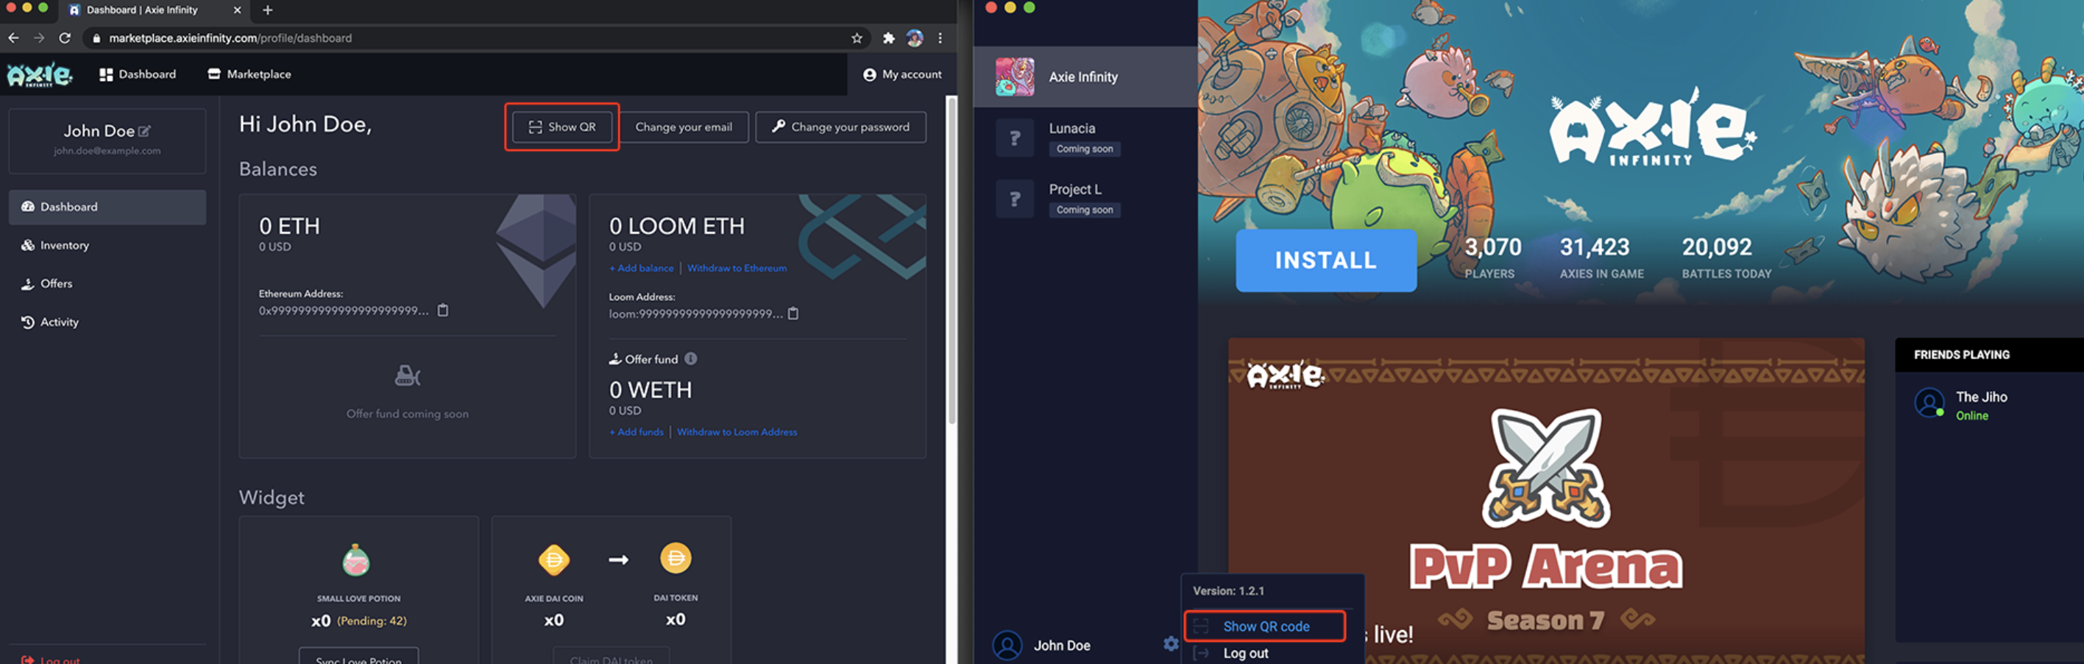The width and height of the screenshot is (2084, 664).
Task: Choose Show QR code in launcher menu
Action: (1264, 626)
